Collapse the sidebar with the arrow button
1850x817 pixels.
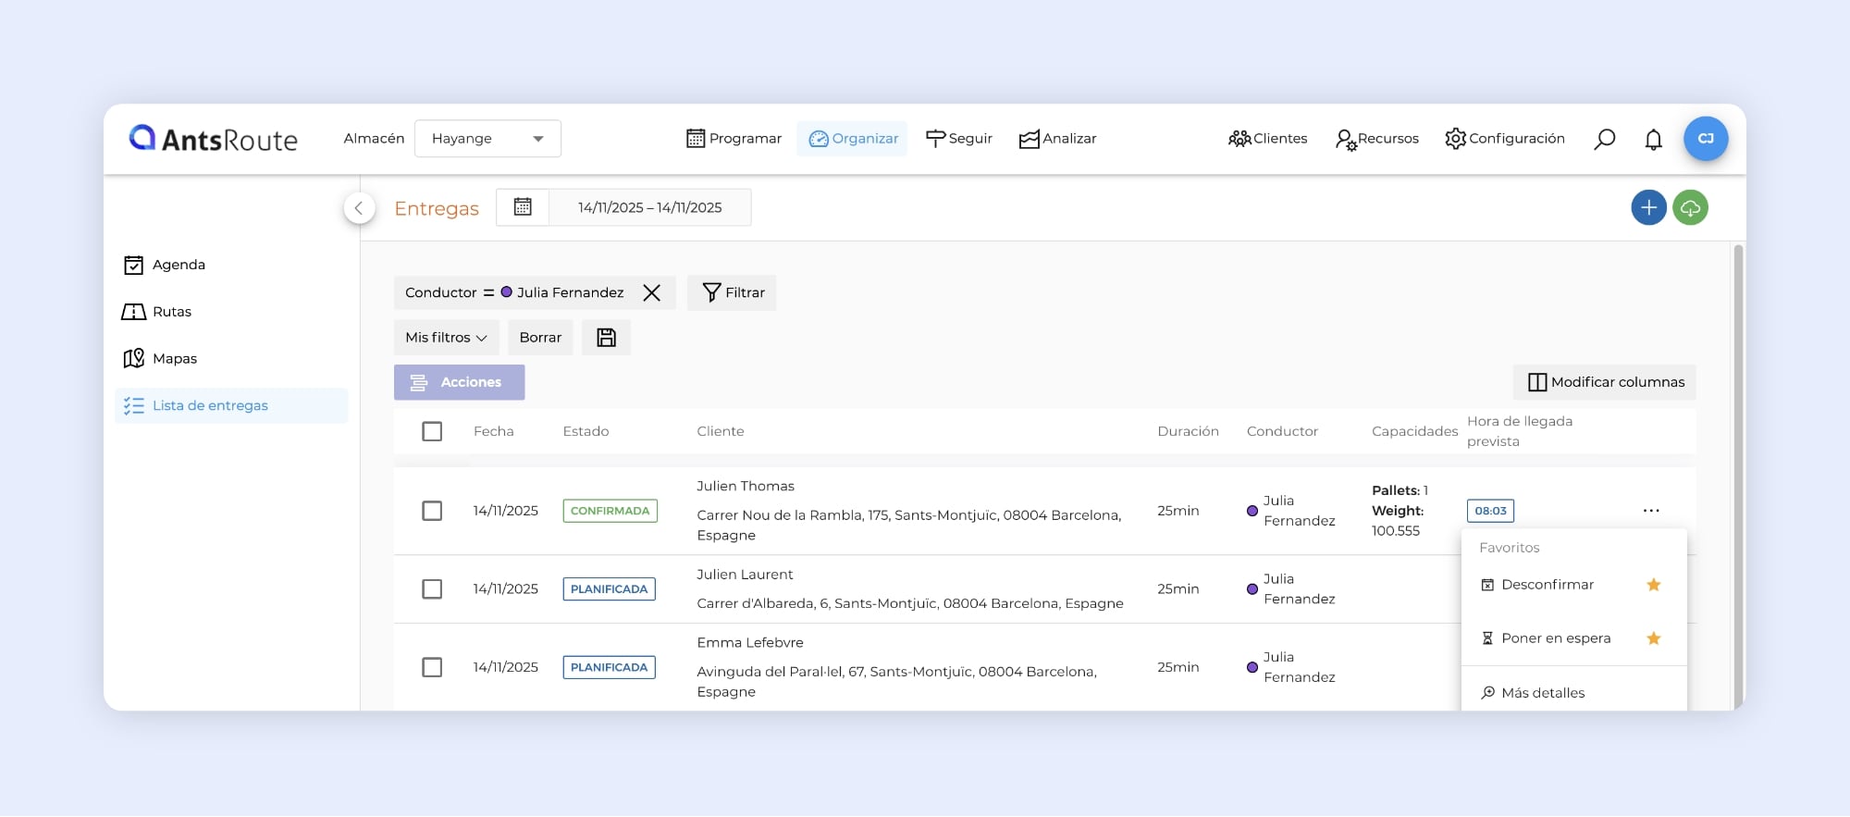point(359,208)
